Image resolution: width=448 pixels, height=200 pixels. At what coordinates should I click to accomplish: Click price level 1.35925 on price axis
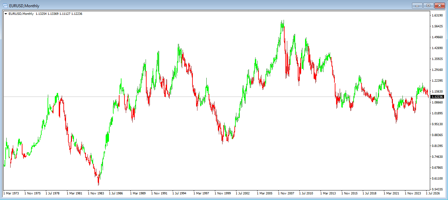437,59
